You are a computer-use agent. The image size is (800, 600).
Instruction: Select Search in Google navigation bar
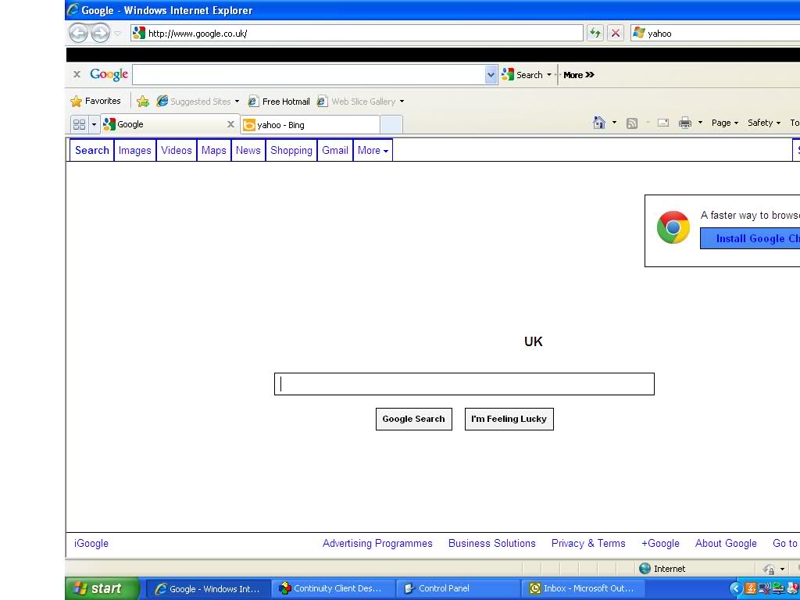pos(92,150)
